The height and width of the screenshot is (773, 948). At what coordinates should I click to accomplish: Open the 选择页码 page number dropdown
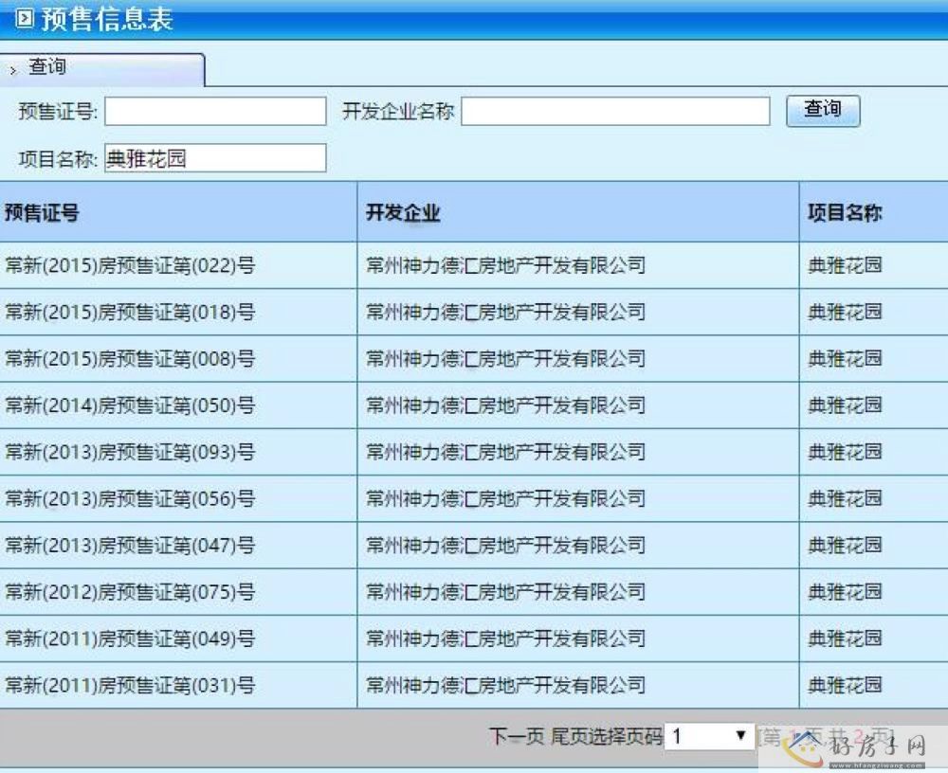[709, 736]
